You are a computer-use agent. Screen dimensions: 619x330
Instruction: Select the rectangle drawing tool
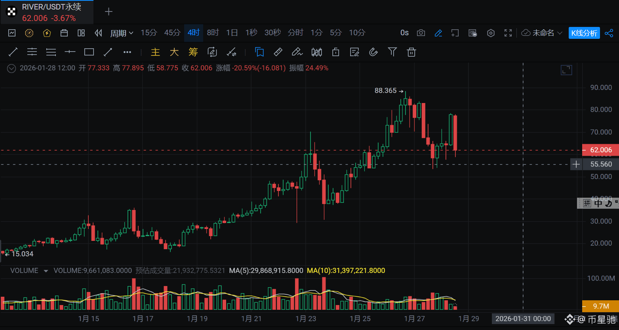click(x=89, y=52)
